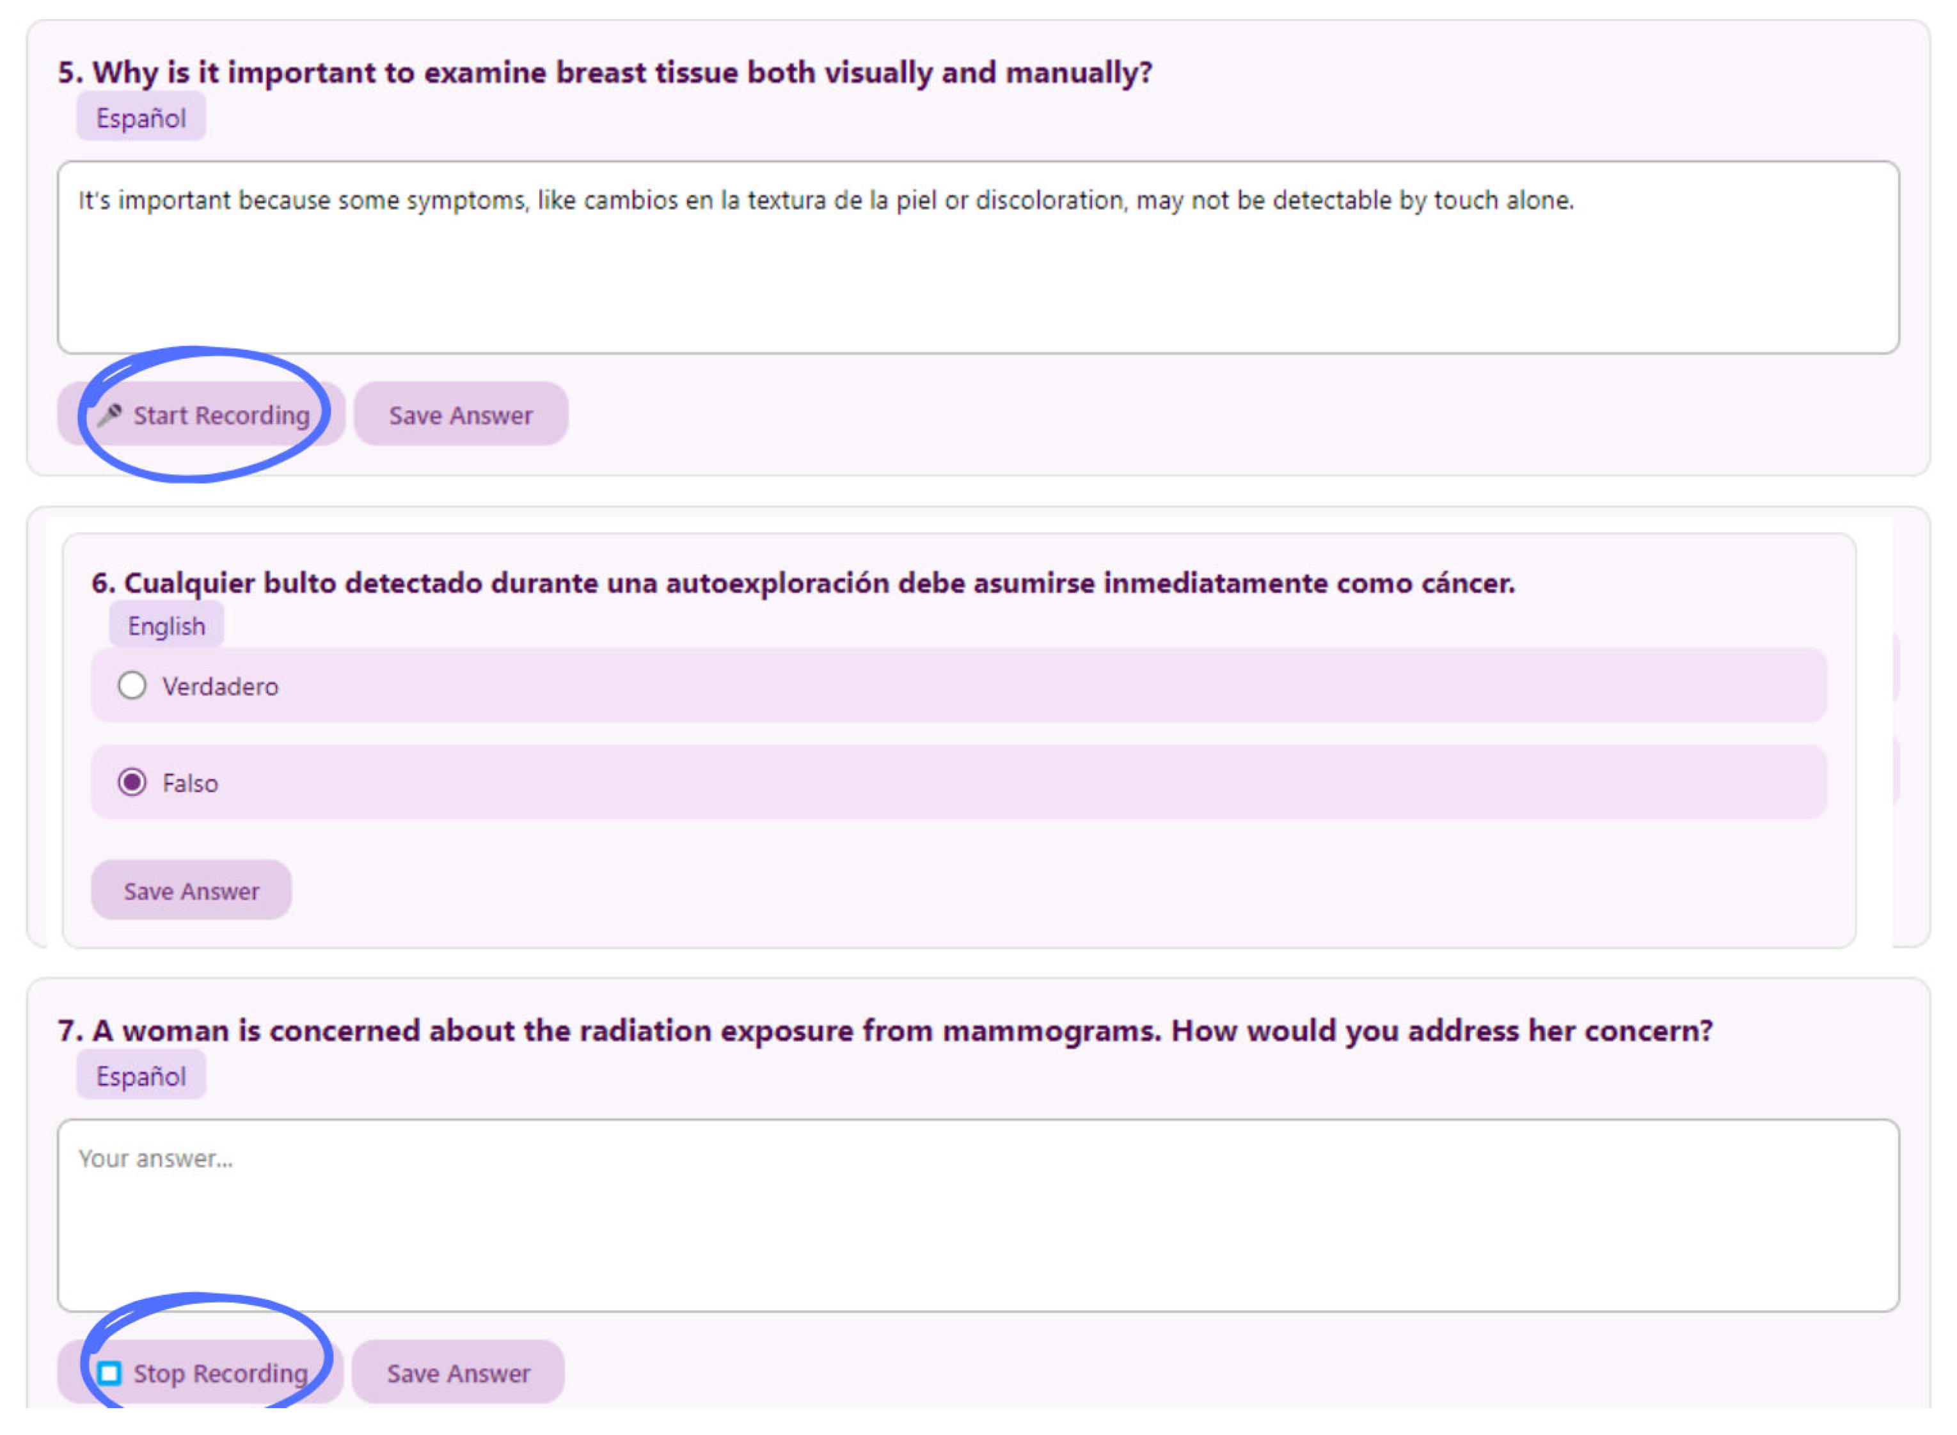Image resolution: width=1957 pixels, height=1435 pixels.
Task: Click the Falso option row
Action: tap(959, 782)
